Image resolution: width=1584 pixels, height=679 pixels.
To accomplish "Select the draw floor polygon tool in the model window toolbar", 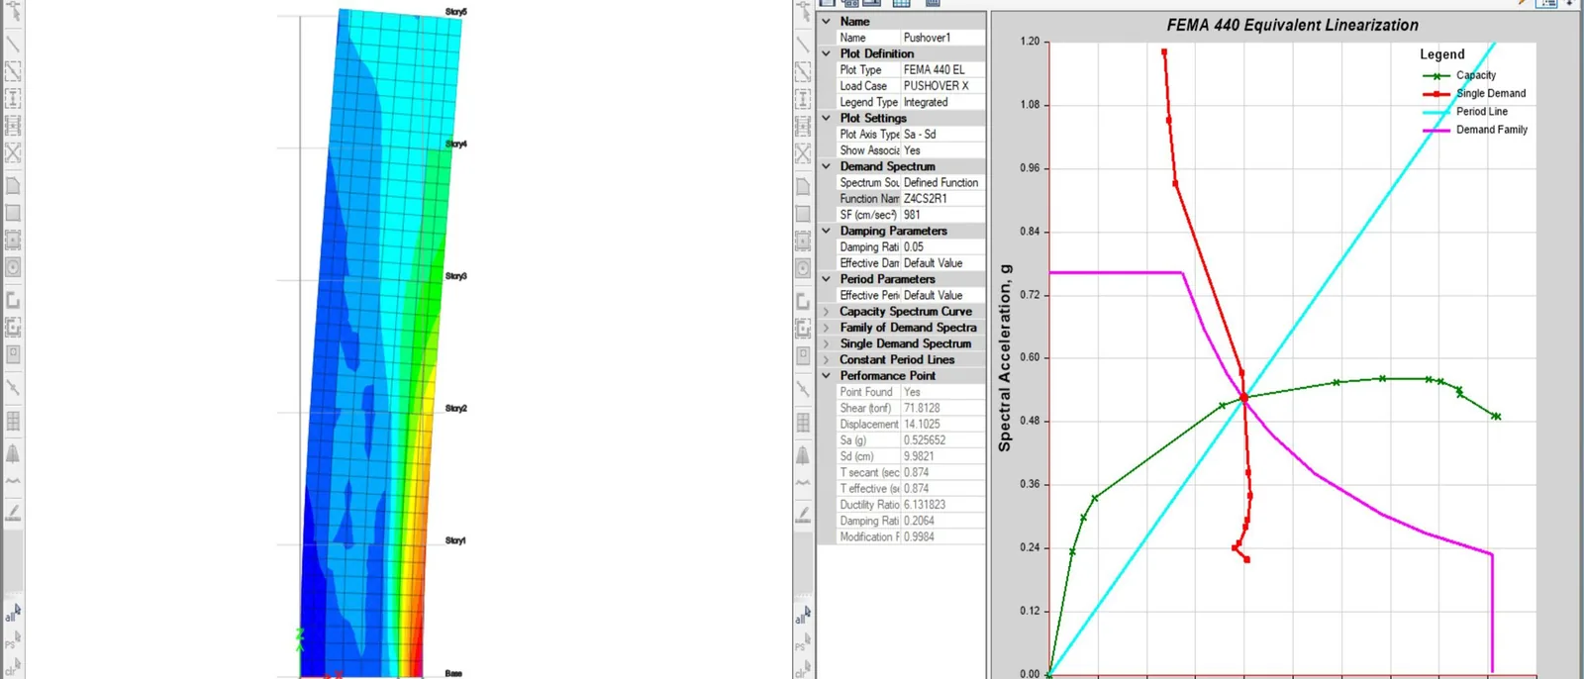I will pos(13,186).
